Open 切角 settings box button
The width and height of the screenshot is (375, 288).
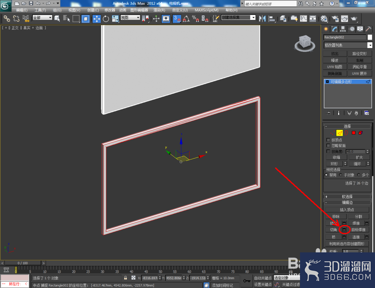pyautogui.click(x=344, y=229)
